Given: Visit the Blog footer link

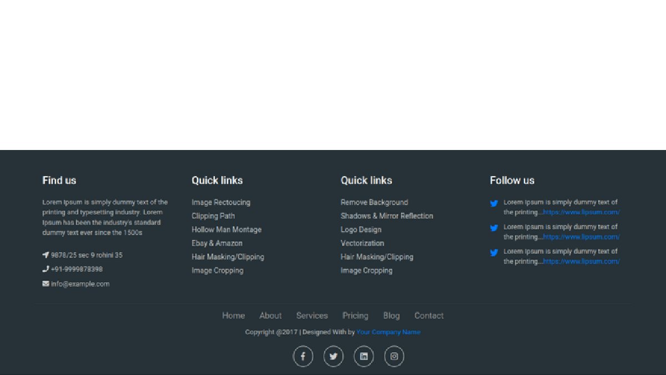Looking at the screenshot, I should click(391, 316).
